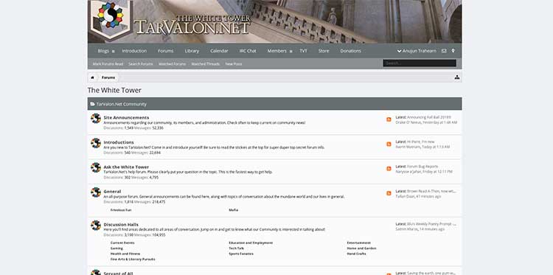Open New Posts link
Image resolution: width=553 pixels, height=275 pixels.
coord(234,64)
